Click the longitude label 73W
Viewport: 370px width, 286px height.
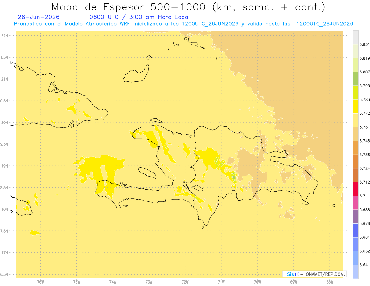pos(149,282)
